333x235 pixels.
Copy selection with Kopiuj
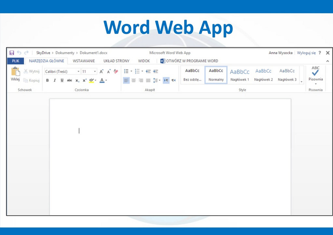point(32,80)
